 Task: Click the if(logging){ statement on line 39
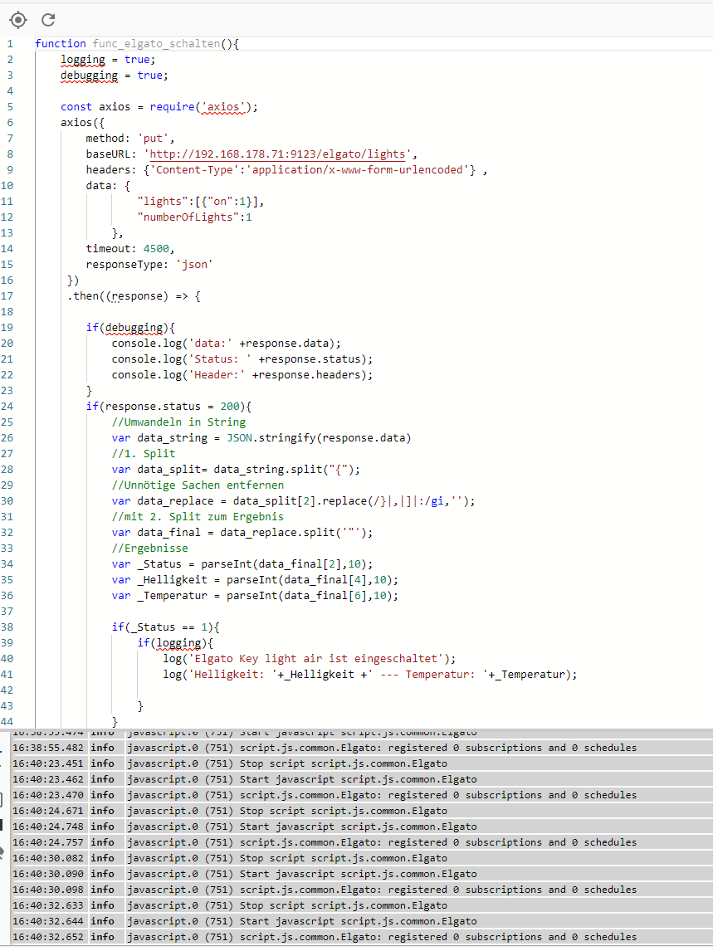pos(175,643)
